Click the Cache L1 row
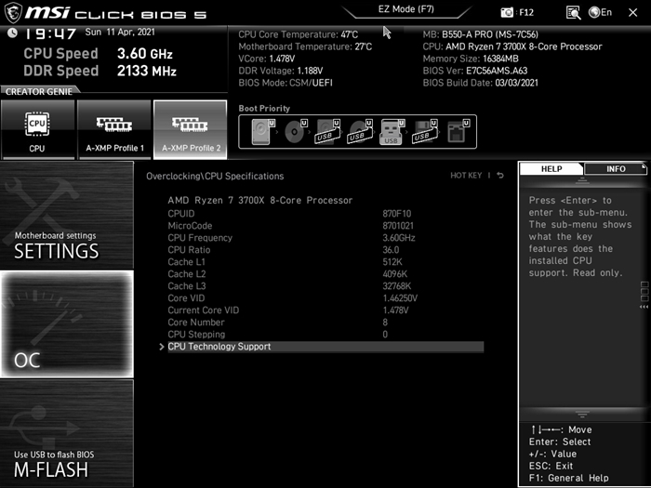The width and height of the screenshot is (651, 488). pyautogui.click(x=325, y=262)
